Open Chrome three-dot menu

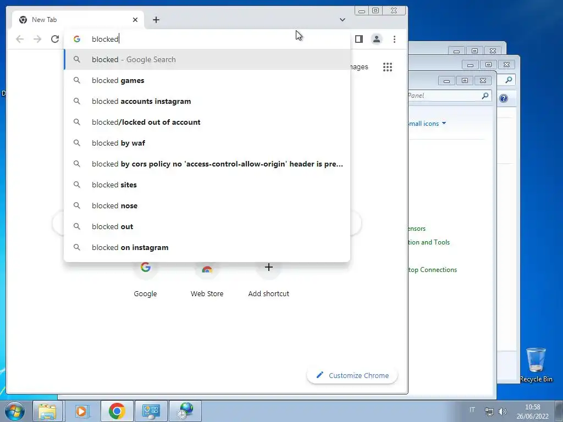tap(394, 39)
